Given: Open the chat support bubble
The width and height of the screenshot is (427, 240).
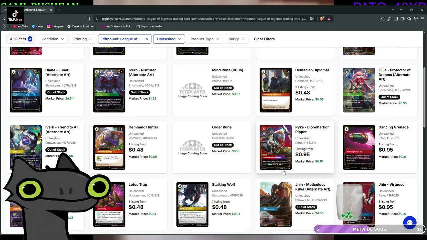Looking at the screenshot, I should coord(410,223).
